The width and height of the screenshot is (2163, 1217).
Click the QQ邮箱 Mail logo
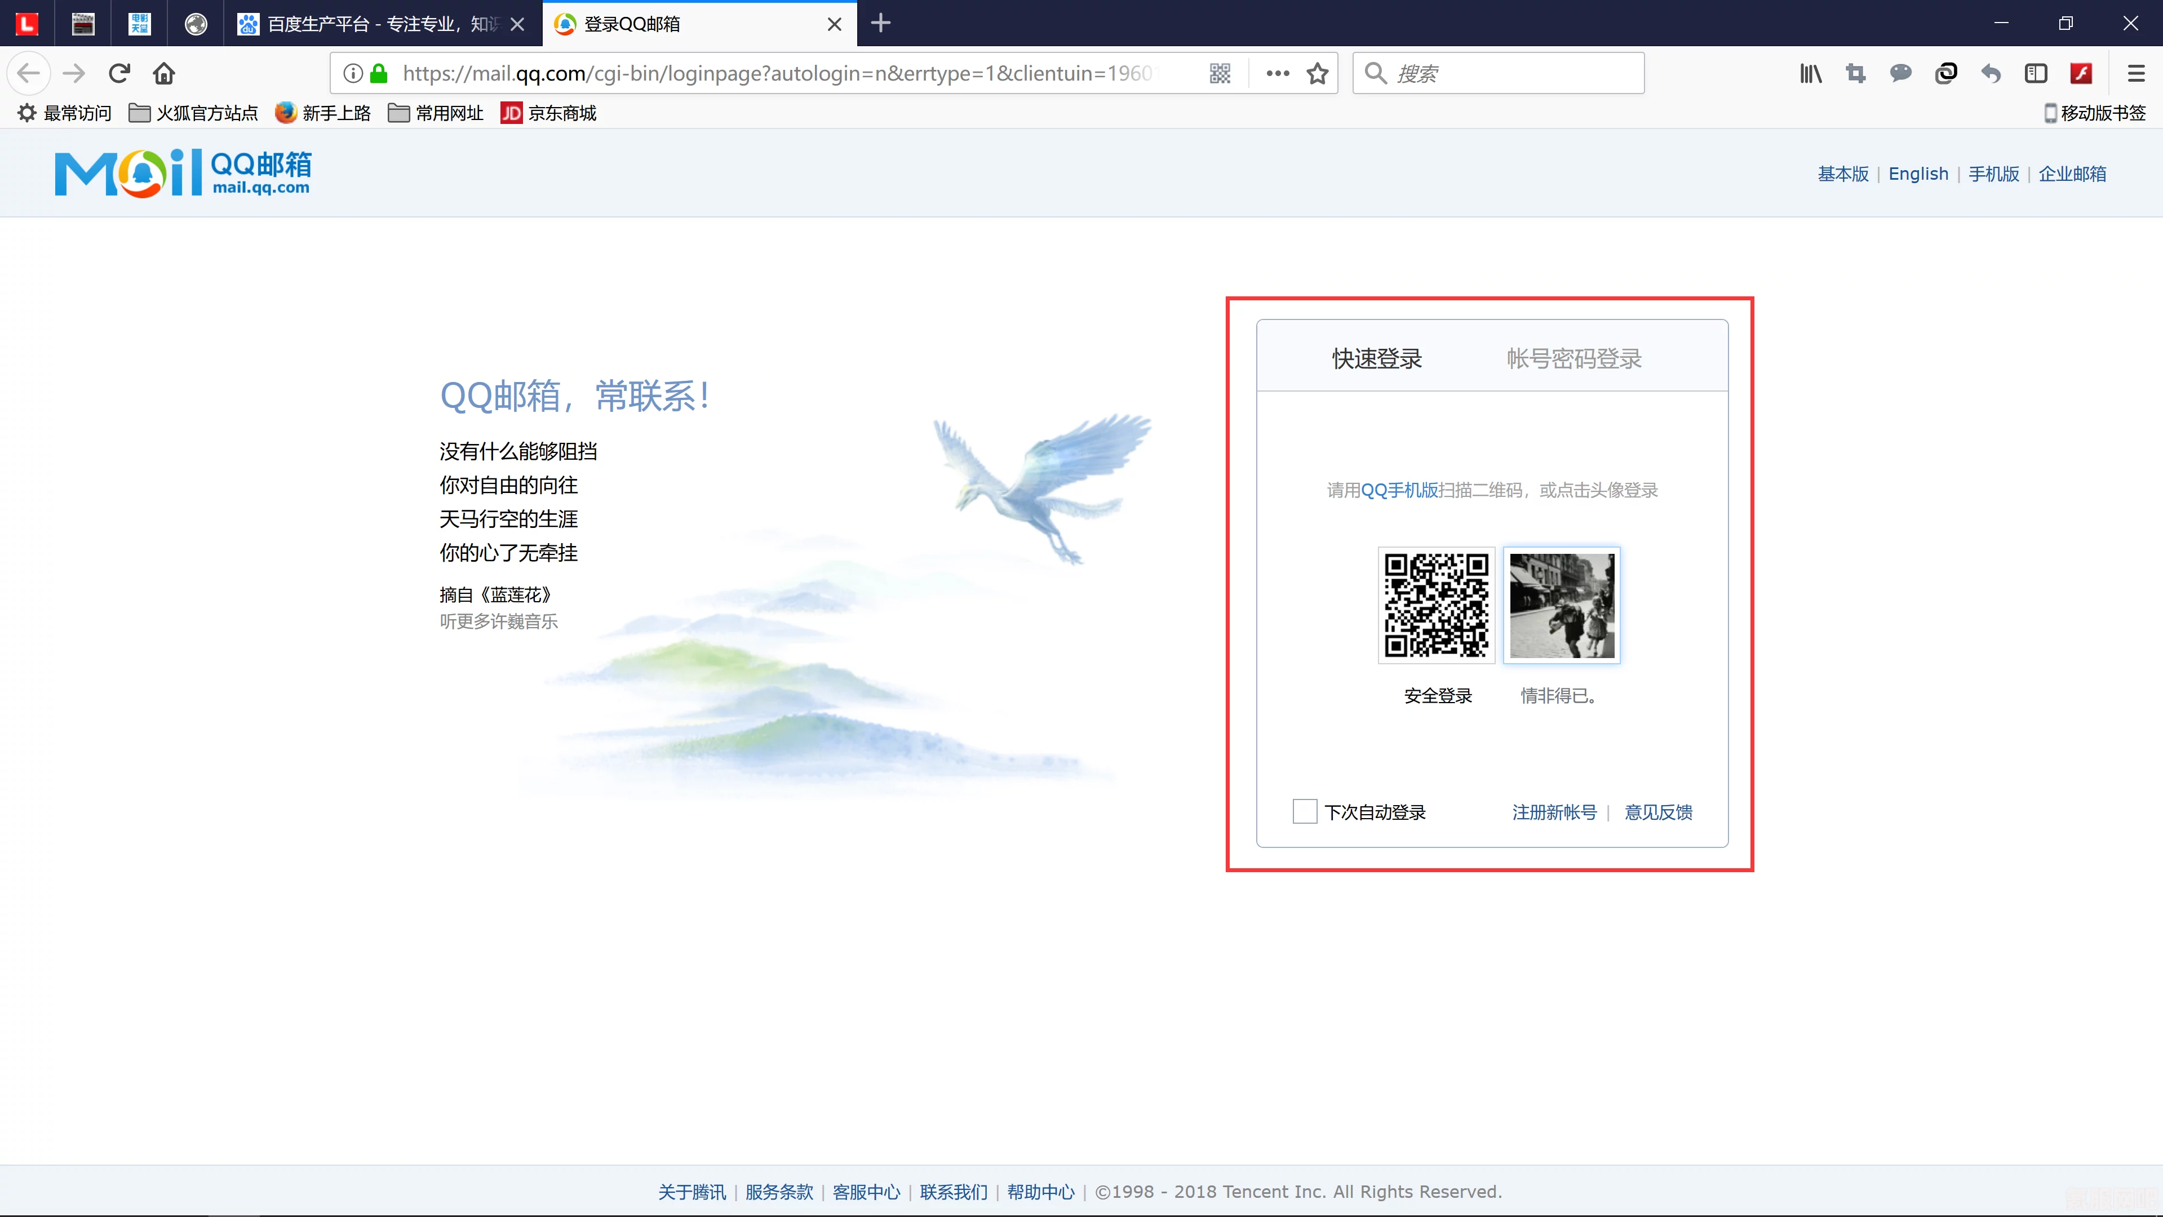pyautogui.click(x=183, y=173)
